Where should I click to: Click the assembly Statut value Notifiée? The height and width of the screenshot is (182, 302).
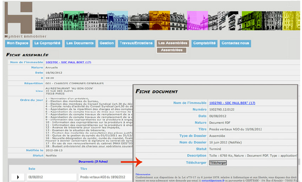(51, 155)
